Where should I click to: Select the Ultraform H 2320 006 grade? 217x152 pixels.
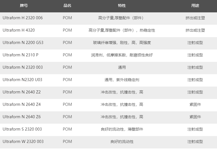click(x=23, y=18)
